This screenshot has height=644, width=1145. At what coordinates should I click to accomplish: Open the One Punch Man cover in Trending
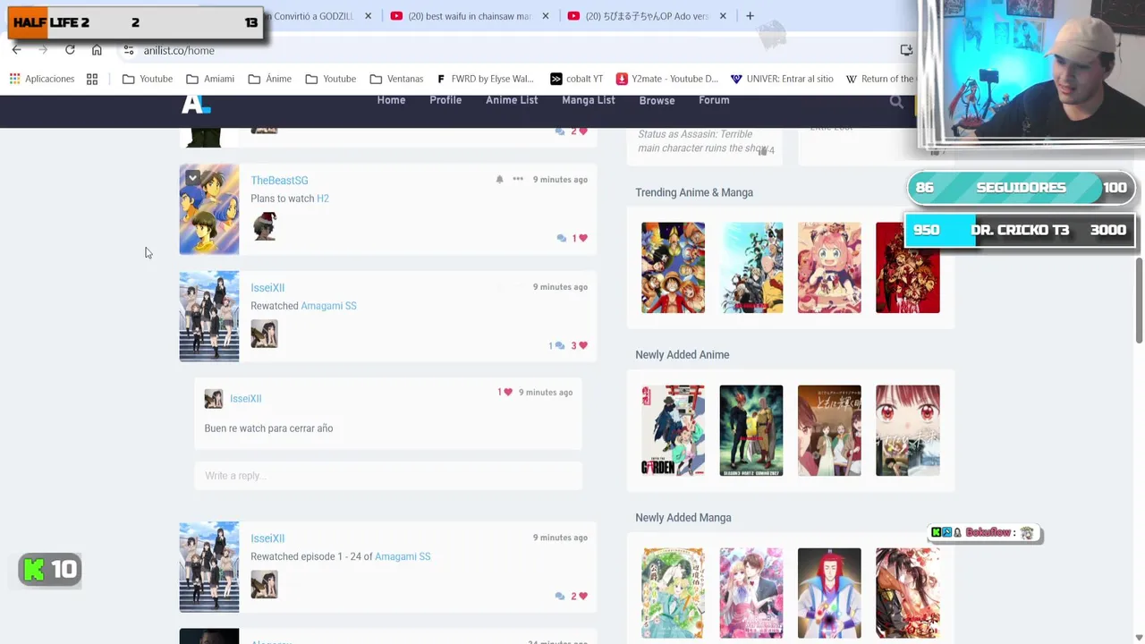pos(751,267)
